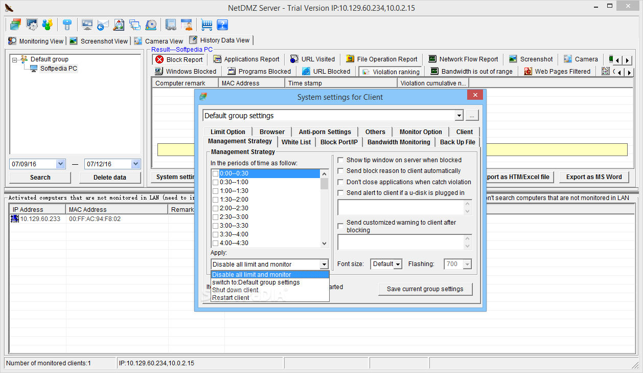The height and width of the screenshot is (373, 643).
Task: Click the Default group people icon in tree
Action: click(x=24, y=59)
